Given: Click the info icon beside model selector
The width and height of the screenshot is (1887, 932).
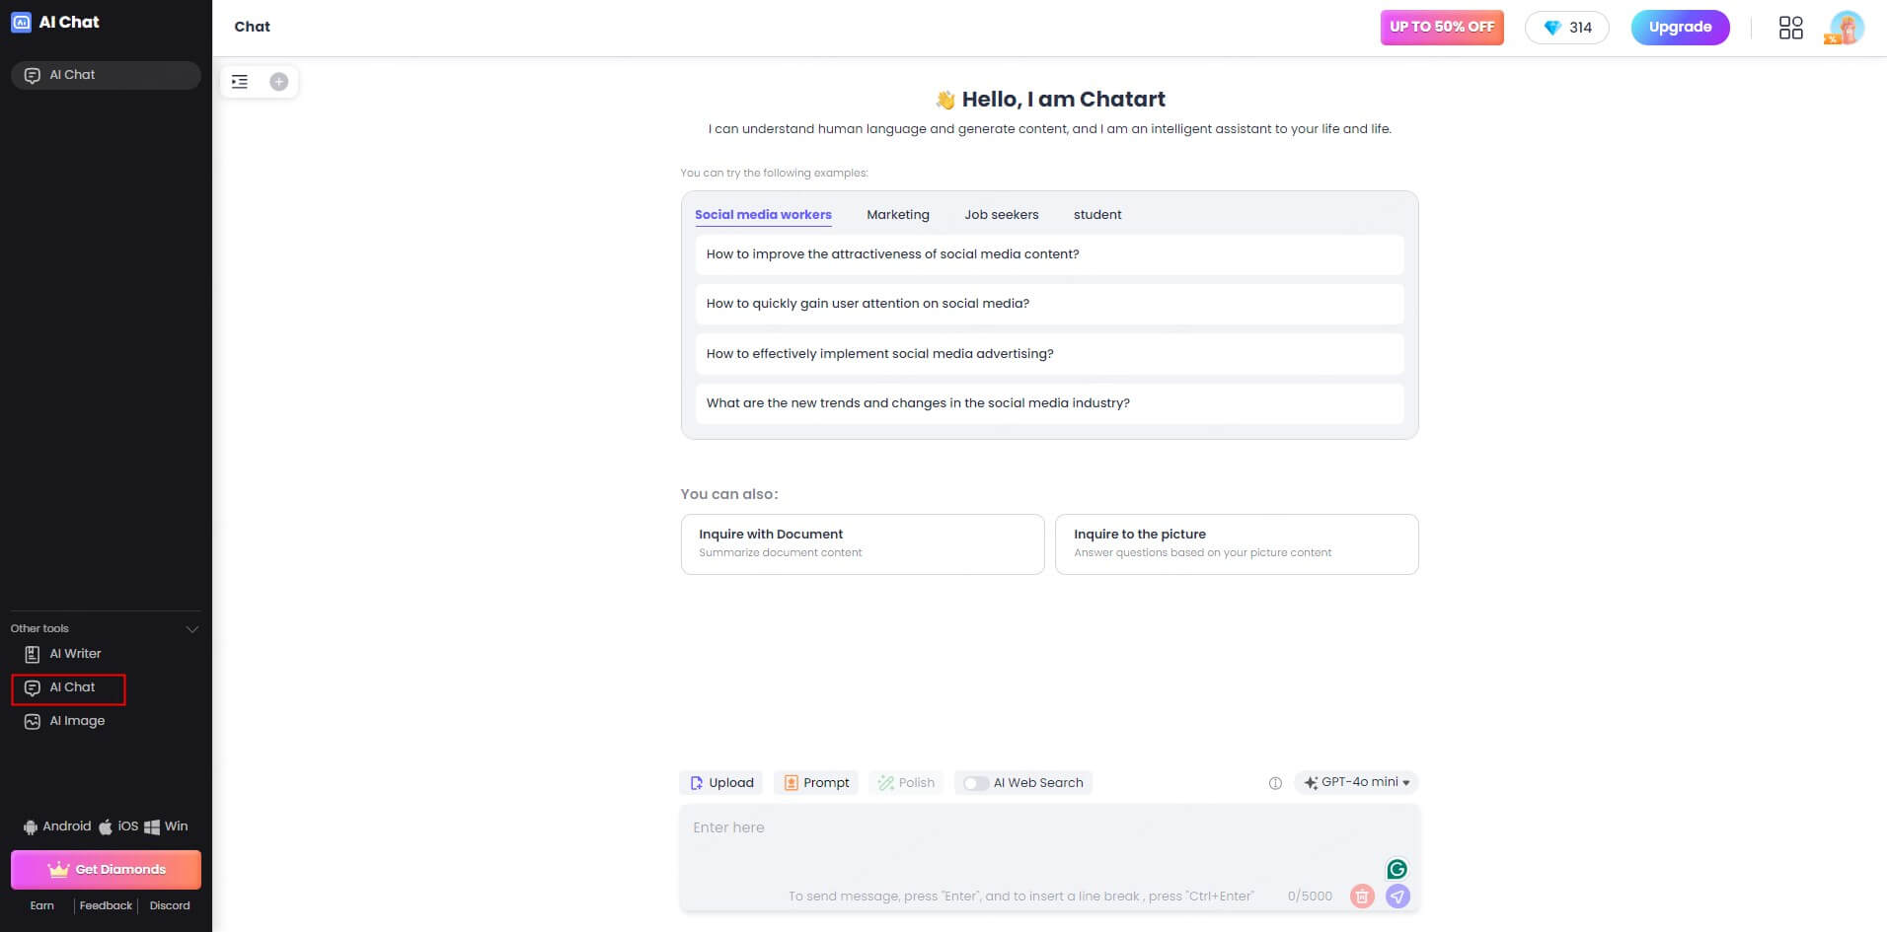Looking at the screenshot, I should tap(1275, 783).
